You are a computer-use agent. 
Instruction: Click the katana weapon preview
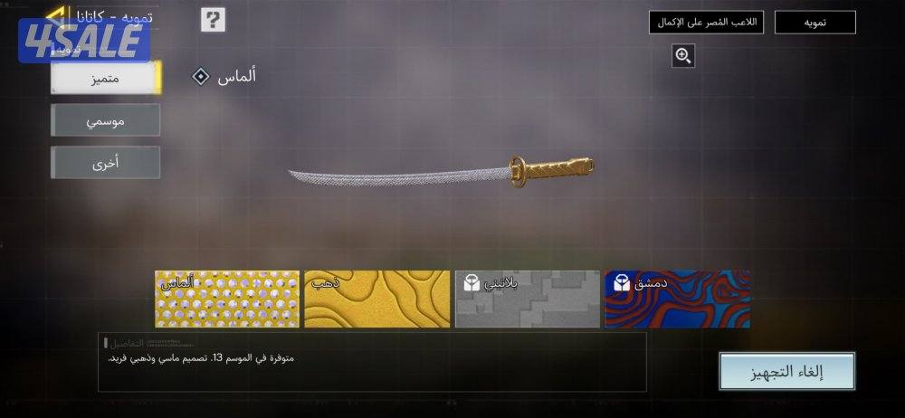coord(442,172)
